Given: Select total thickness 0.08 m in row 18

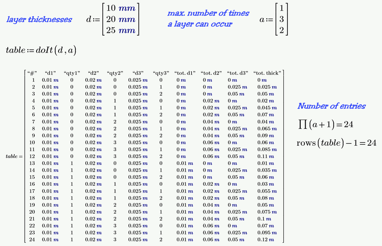Looking at the screenshot, I should [x=266, y=198].
